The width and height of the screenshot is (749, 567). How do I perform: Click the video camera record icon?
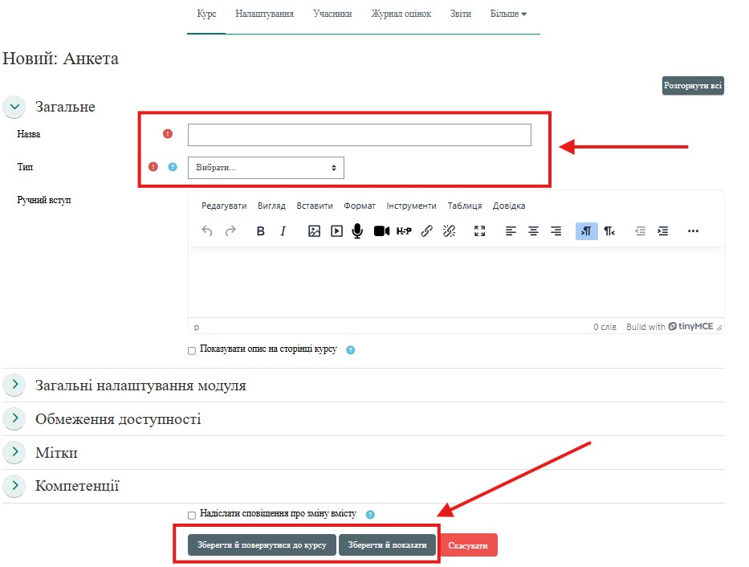click(x=381, y=231)
